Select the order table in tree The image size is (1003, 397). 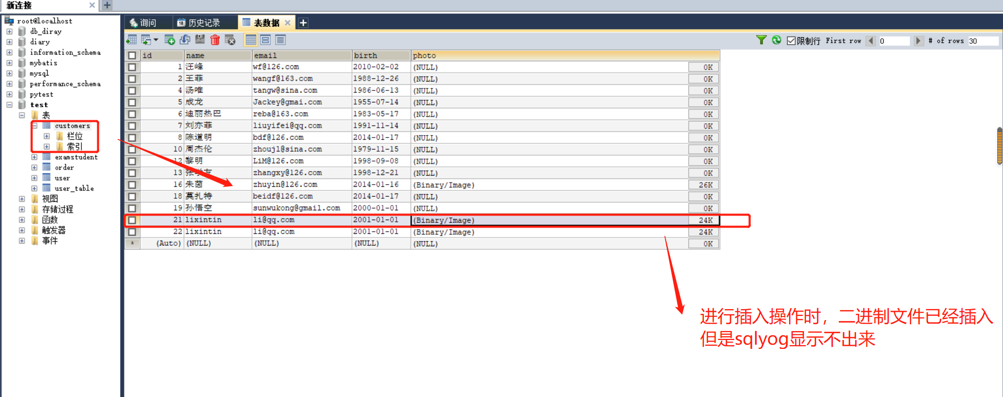64,167
